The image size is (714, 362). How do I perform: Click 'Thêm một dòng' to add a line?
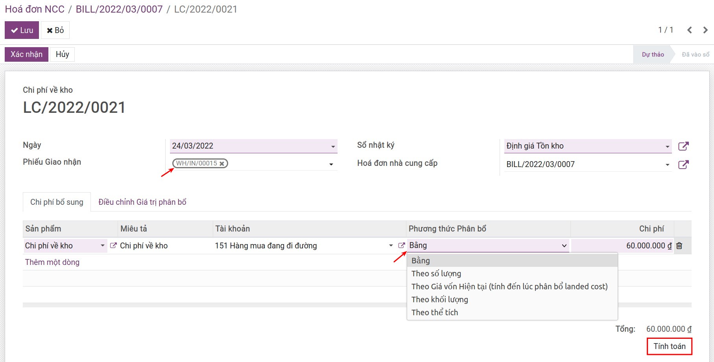[x=52, y=262]
